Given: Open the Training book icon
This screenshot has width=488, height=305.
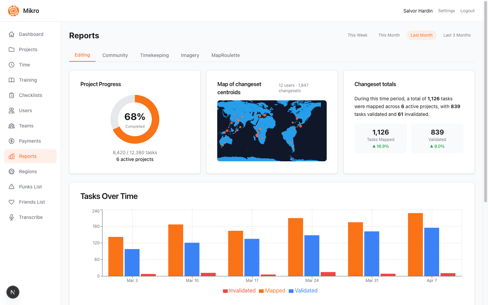Looking at the screenshot, I should (12, 80).
